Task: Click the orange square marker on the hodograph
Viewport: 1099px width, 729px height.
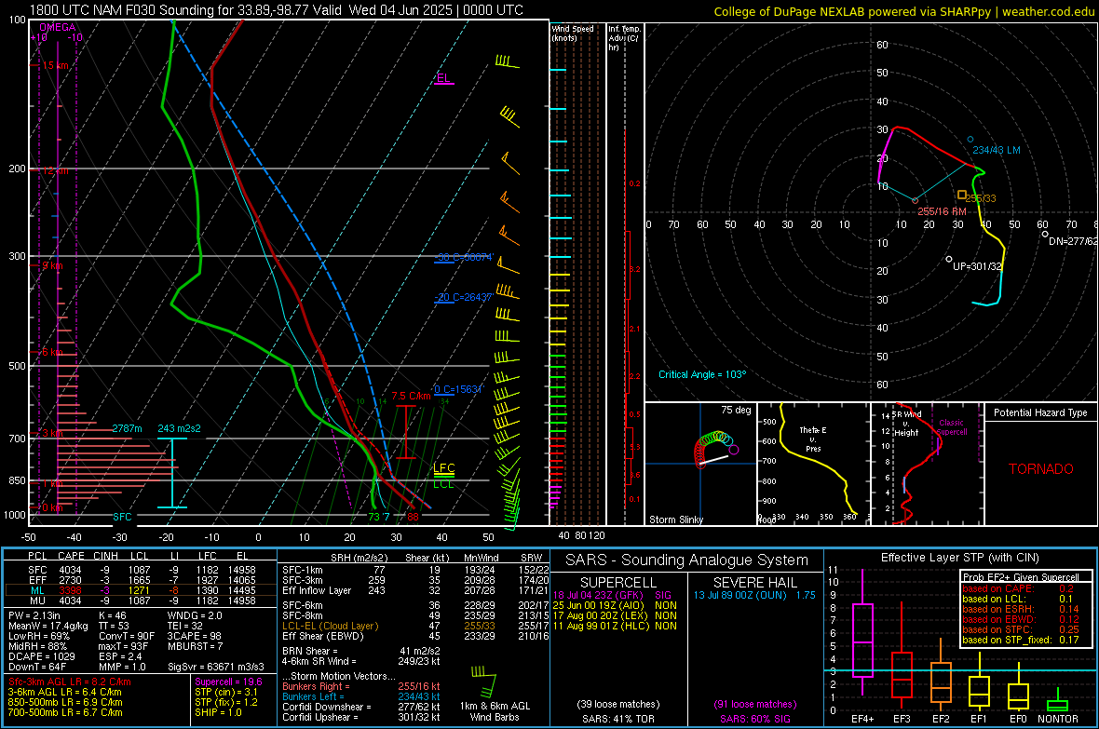Action: point(961,195)
